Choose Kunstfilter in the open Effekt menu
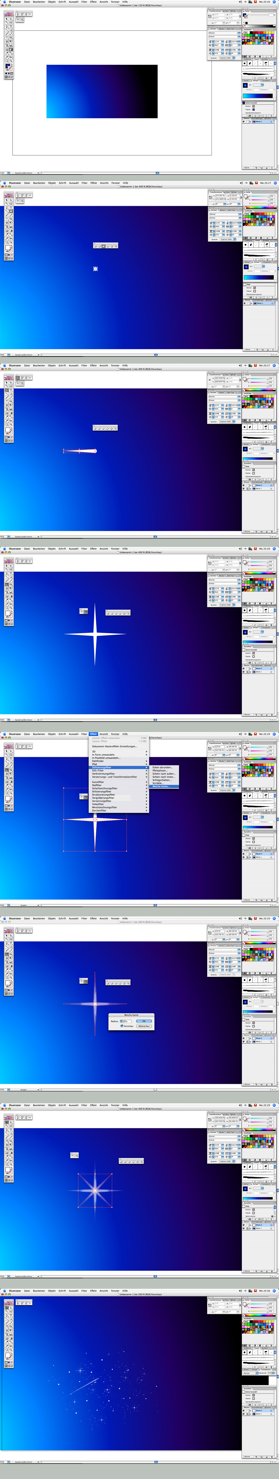Viewport: 279px width, 1479px height. click(119, 782)
